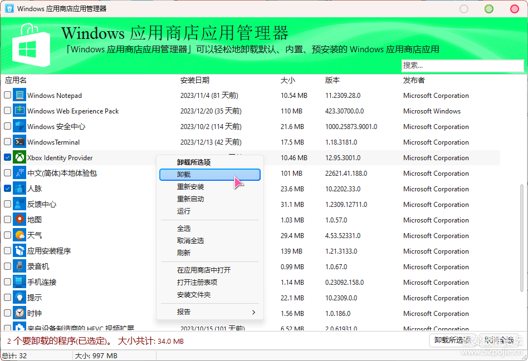This screenshot has height=361, width=528.
Task: Check the Windows Notepad checkbox
Action: (7, 95)
